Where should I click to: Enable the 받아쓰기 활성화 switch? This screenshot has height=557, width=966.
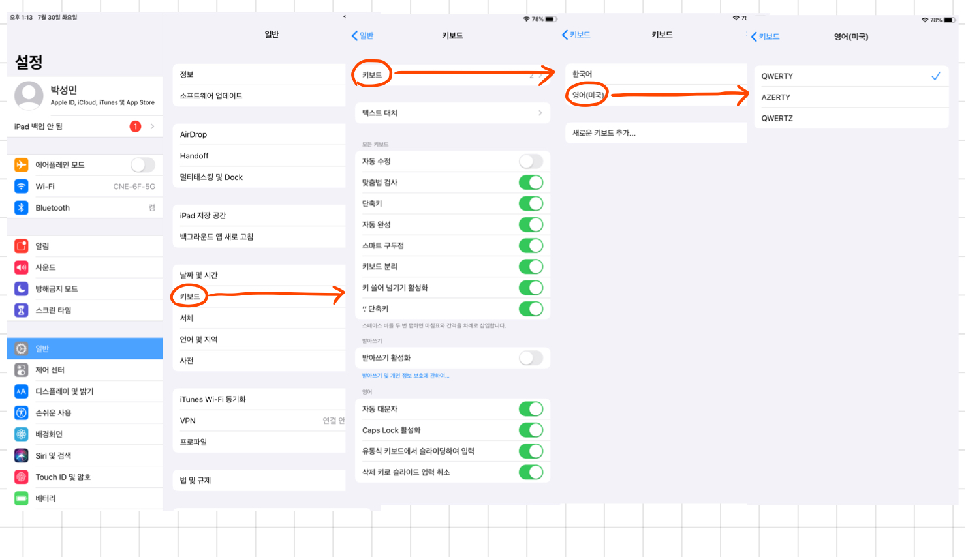[531, 358]
